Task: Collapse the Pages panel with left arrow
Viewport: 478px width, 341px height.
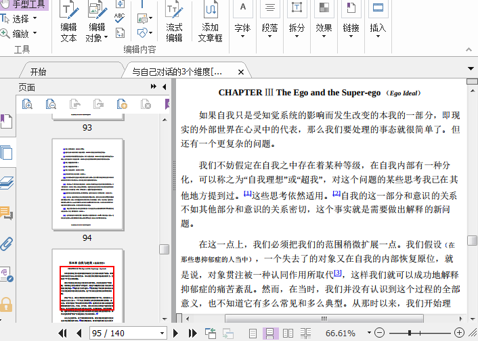Action: coord(165,87)
